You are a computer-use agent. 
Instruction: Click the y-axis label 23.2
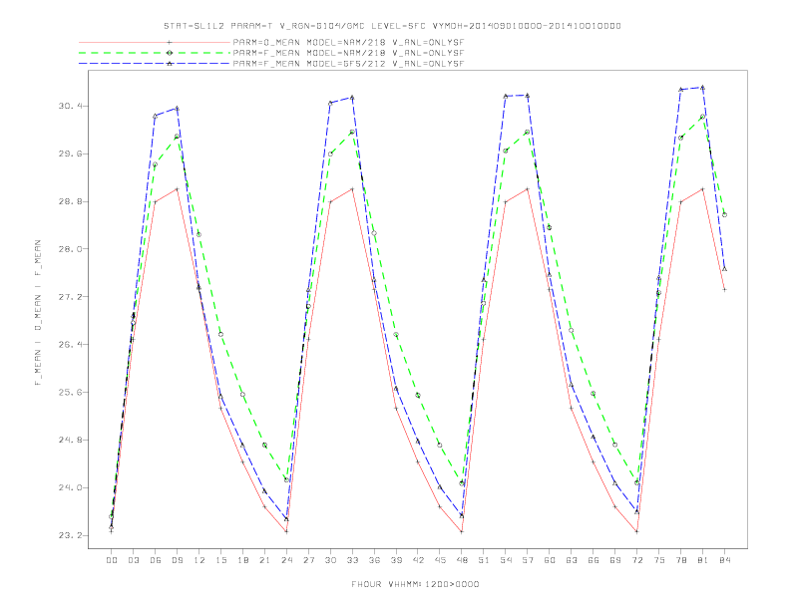tap(69, 535)
